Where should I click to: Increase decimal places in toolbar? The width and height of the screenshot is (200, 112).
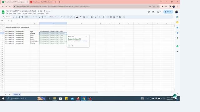pos(42,17)
